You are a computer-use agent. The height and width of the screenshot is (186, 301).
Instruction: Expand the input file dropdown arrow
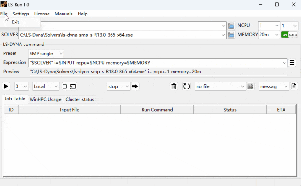223,26
